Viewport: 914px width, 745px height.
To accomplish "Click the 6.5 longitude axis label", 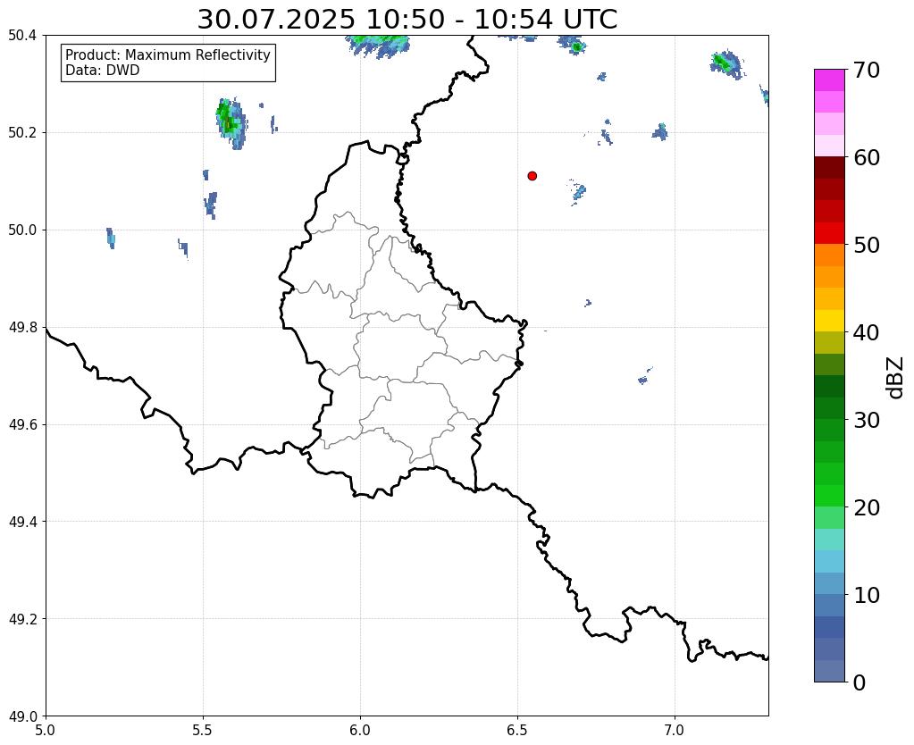I will (517, 730).
